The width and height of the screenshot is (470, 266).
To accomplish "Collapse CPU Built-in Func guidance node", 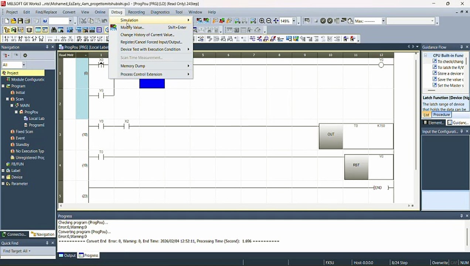I will [x=425, y=55].
